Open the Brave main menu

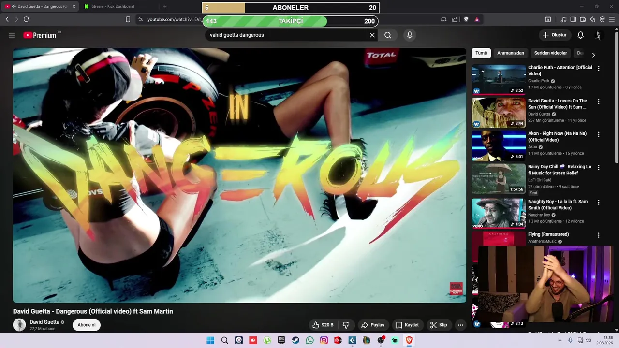pyautogui.click(x=612, y=19)
